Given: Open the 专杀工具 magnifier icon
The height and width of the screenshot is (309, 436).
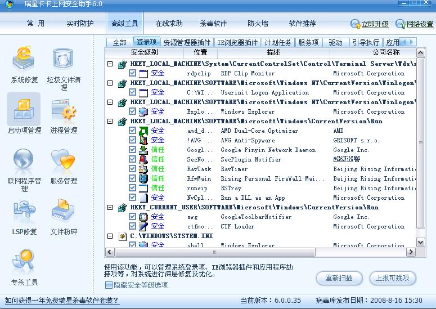Looking at the screenshot, I should 24,261.
